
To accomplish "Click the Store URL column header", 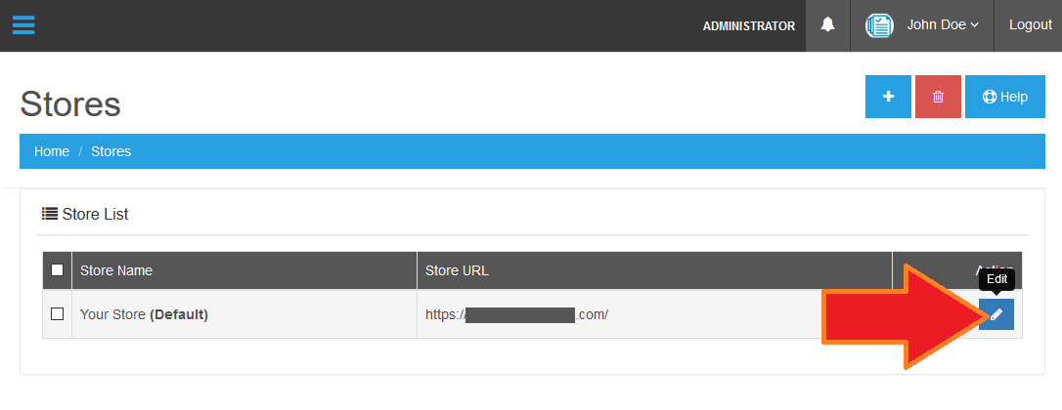I will coord(457,270).
